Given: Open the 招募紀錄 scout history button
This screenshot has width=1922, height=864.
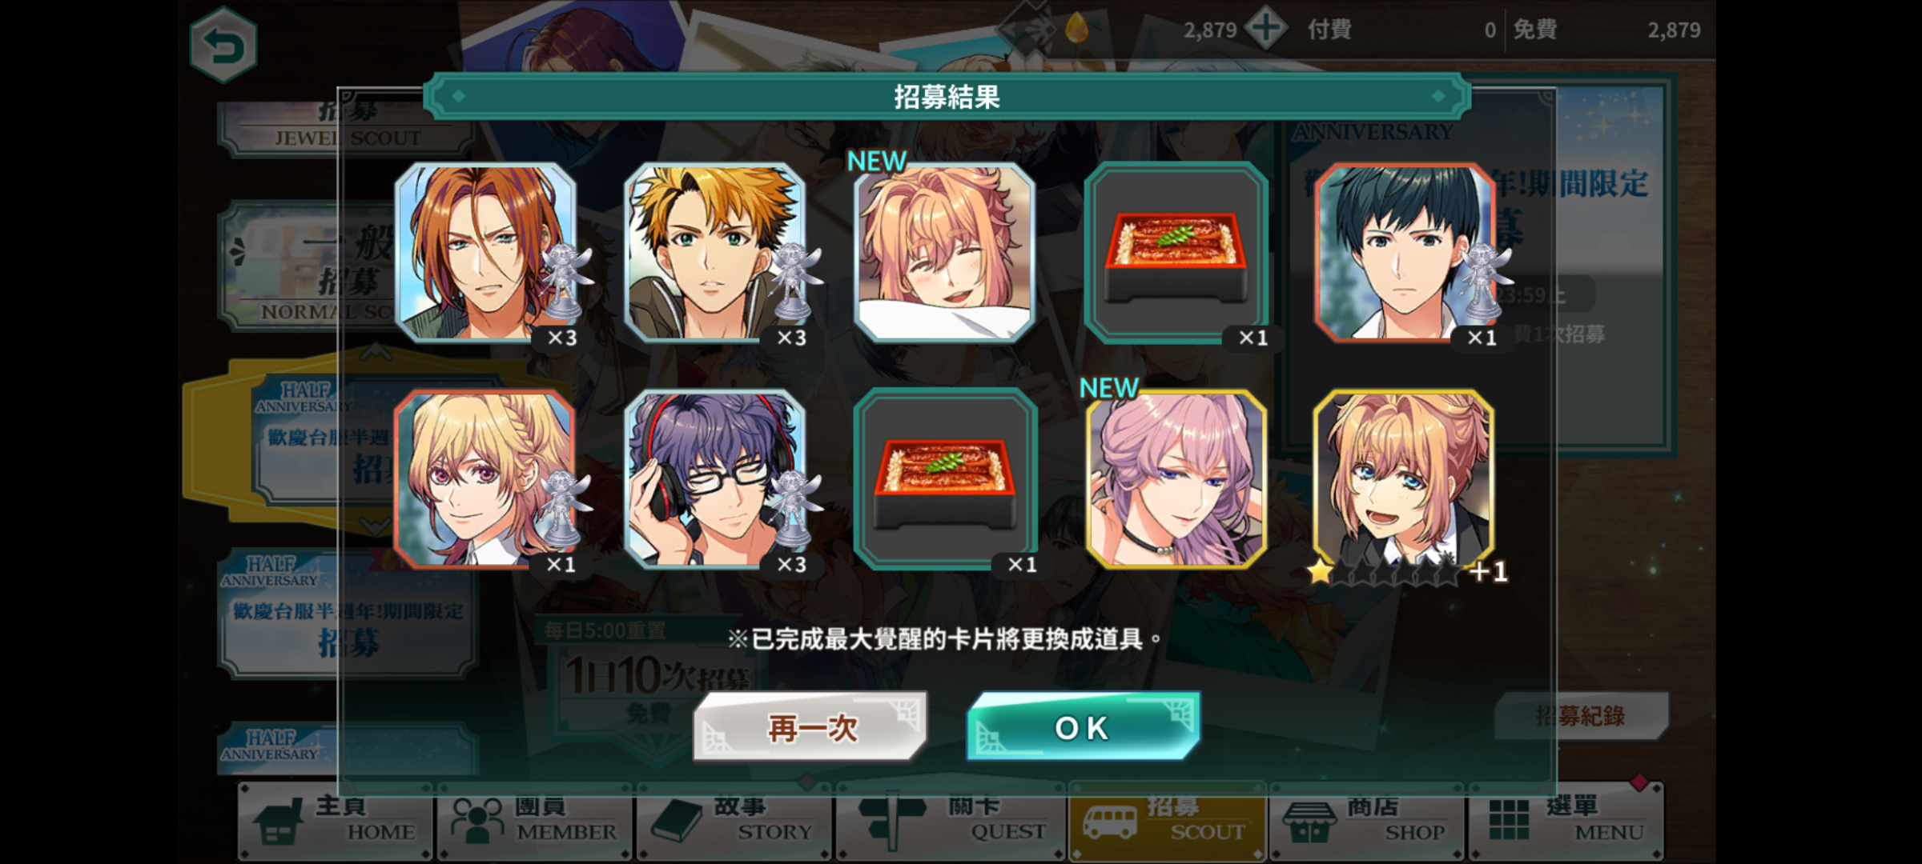Looking at the screenshot, I should click(1581, 715).
